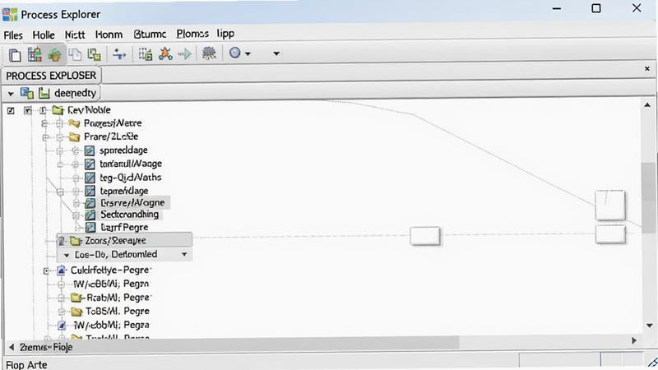Click the horizontal scrollbar left arrow
The width and height of the screenshot is (658, 370).
click(x=12, y=347)
